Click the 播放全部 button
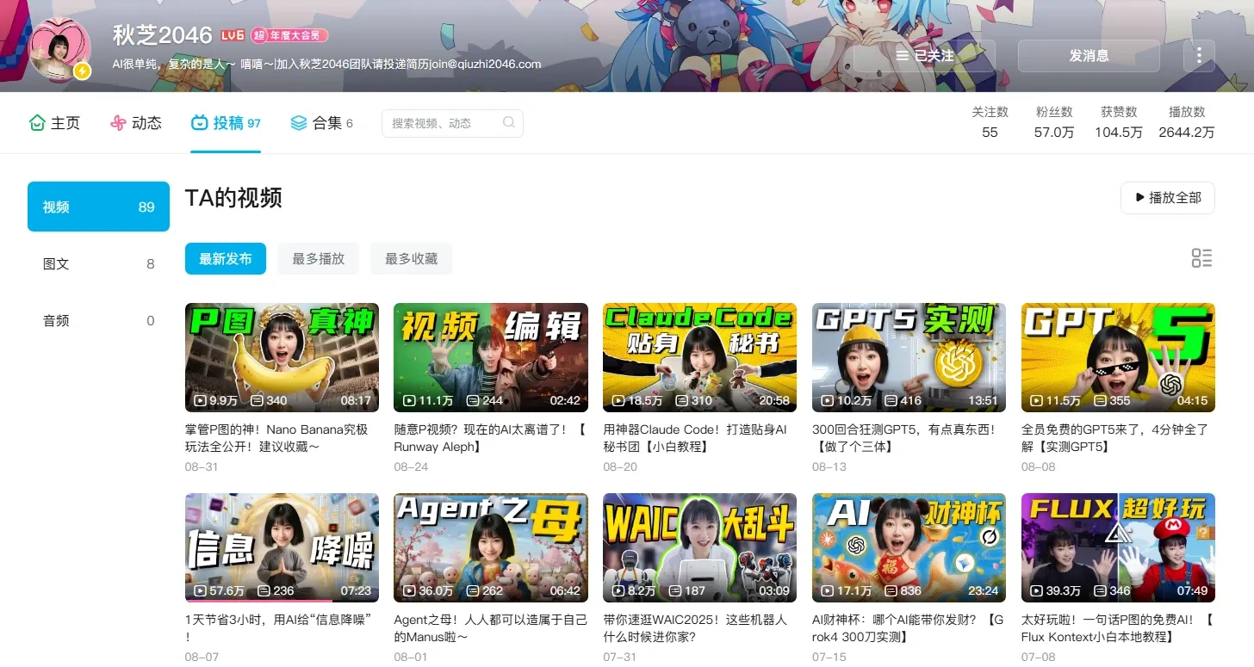Image resolution: width=1254 pixels, height=667 pixels. 1167,198
